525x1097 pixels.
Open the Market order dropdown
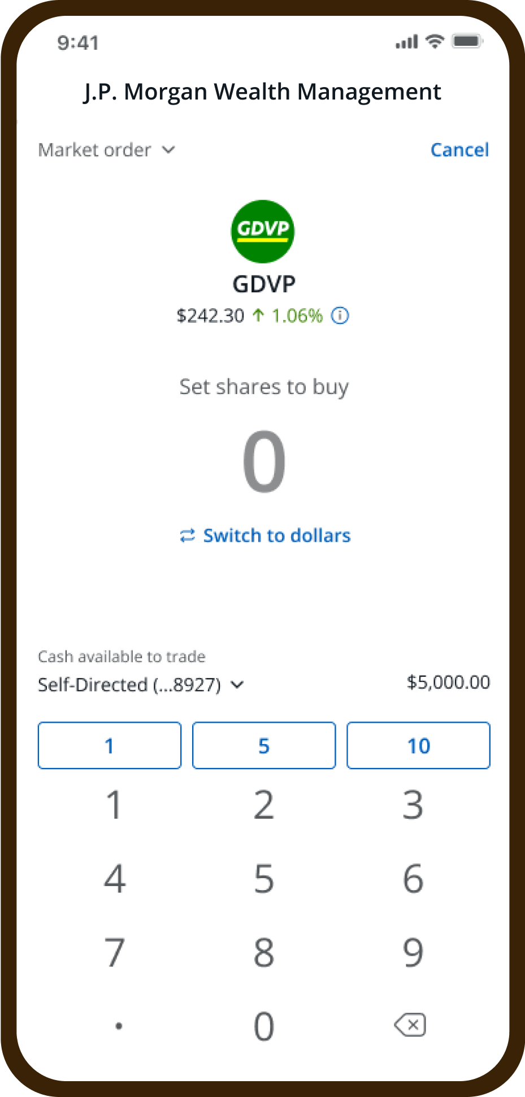pos(106,150)
